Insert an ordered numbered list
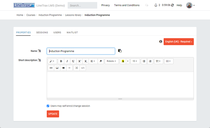Screen dimensions: 210x128 coord(150,61)
